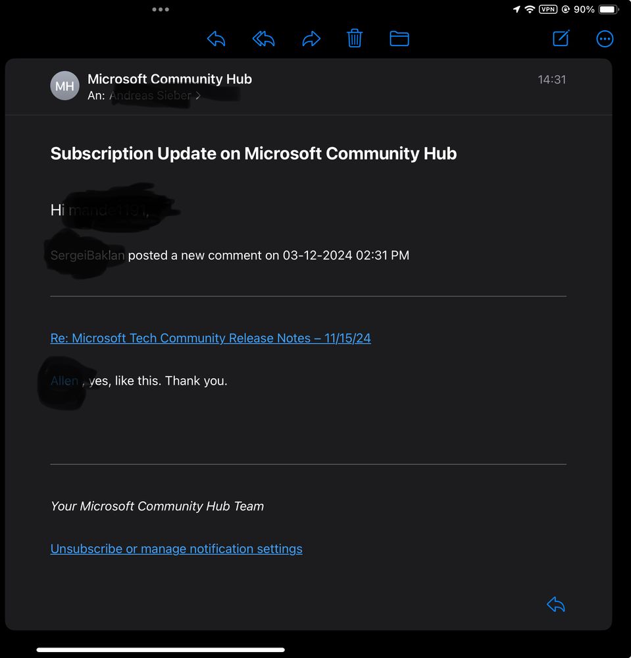Tap the 14:31 message timestamp
Viewport: 631px width, 658px height.
pos(552,79)
